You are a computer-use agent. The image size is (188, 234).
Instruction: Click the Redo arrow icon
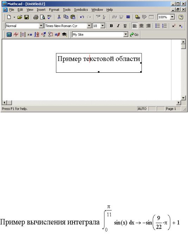tap(89, 17)
